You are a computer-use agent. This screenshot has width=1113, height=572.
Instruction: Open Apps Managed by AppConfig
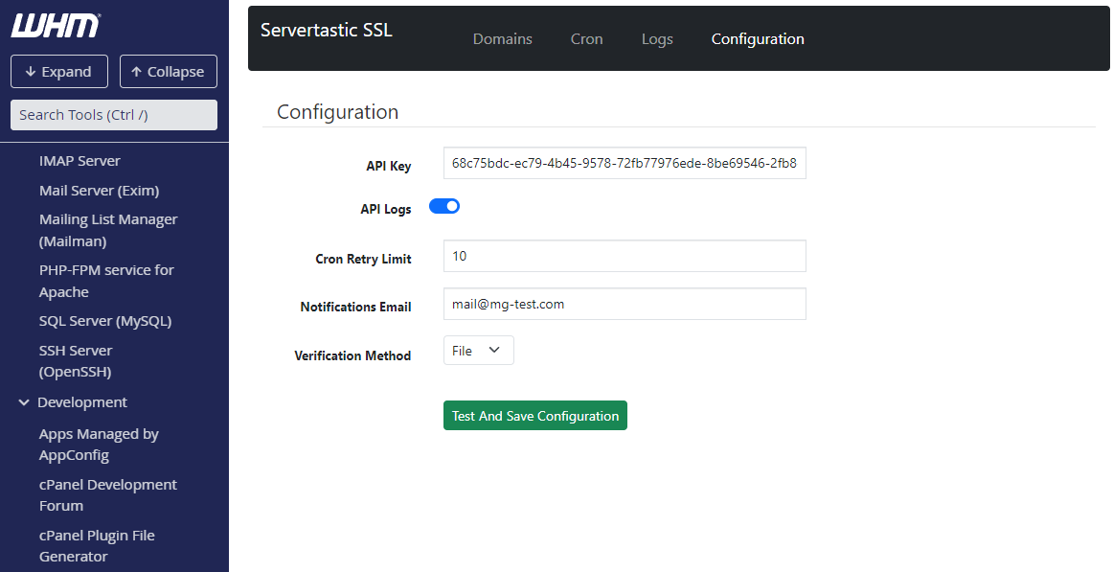[99, 445]
